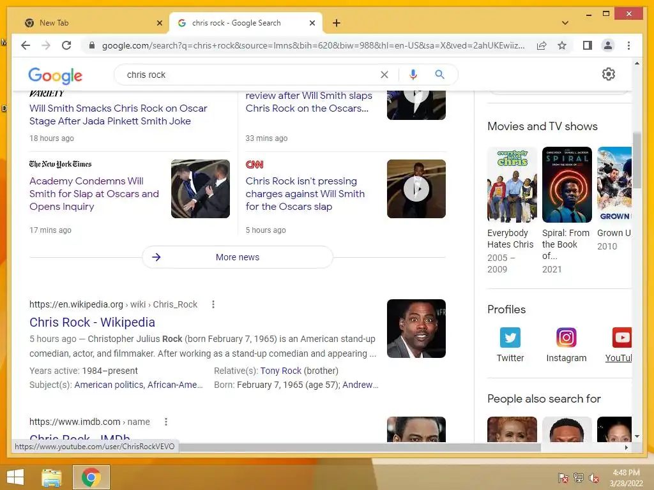The width and height of the screenshot is (654, 490).
Task: Click the scroll up arrow
Action: tap(637, 63)
